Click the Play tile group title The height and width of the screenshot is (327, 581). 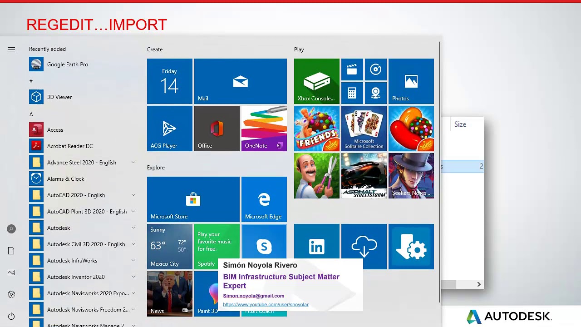point(299,50)
